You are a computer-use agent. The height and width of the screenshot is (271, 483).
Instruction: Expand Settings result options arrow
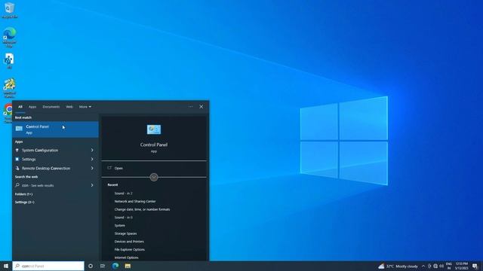(92, 159)
